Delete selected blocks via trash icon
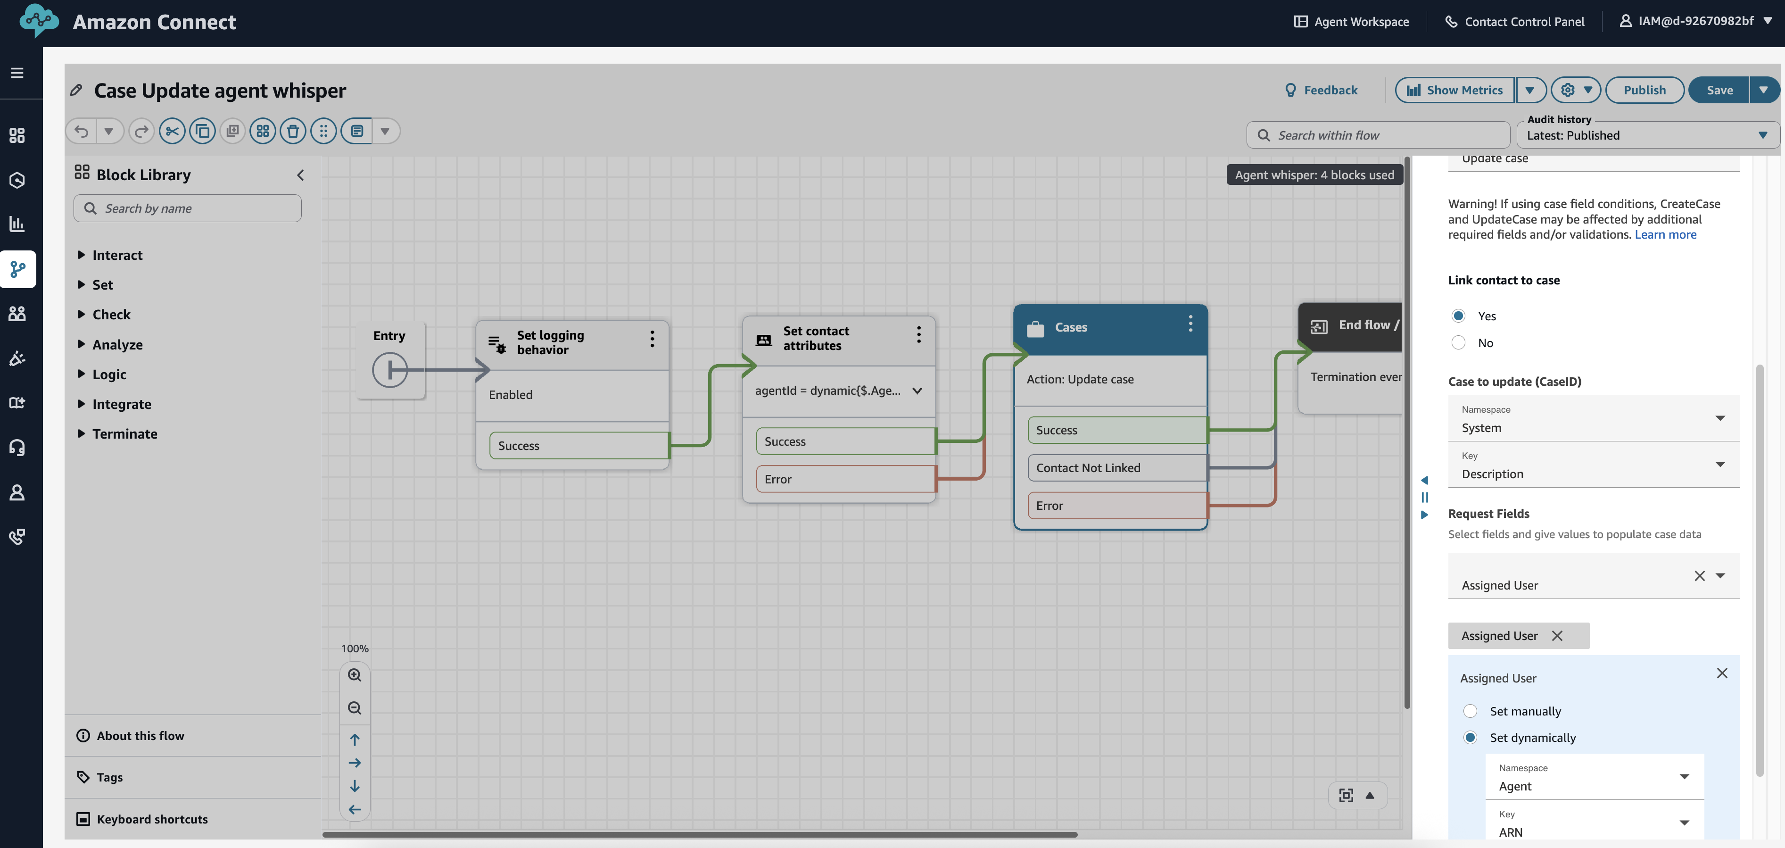 tap(293, 130)
